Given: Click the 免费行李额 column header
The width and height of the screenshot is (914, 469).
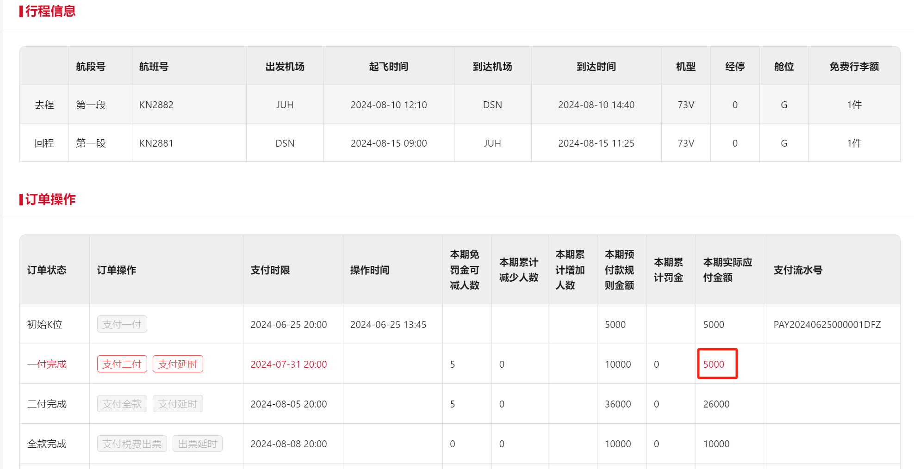Looking at the screenshot, I should 854,67.
